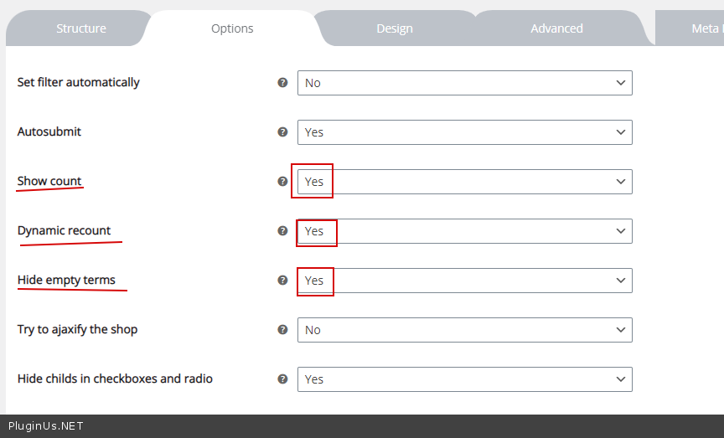Open the Hide empty terms dropdown

tap(464, 281)
